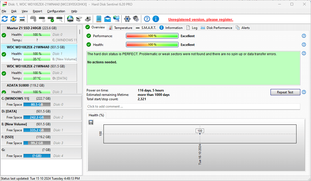The width and height of the screenshot is (311, 181).
Task: Select the C: [WINDOWS 11] partition
Action: (41, 102)
